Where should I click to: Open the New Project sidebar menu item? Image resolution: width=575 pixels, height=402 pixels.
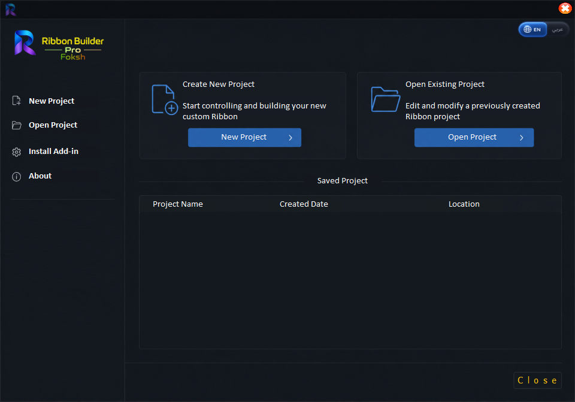pyautogui.click(x=52, y=101)
